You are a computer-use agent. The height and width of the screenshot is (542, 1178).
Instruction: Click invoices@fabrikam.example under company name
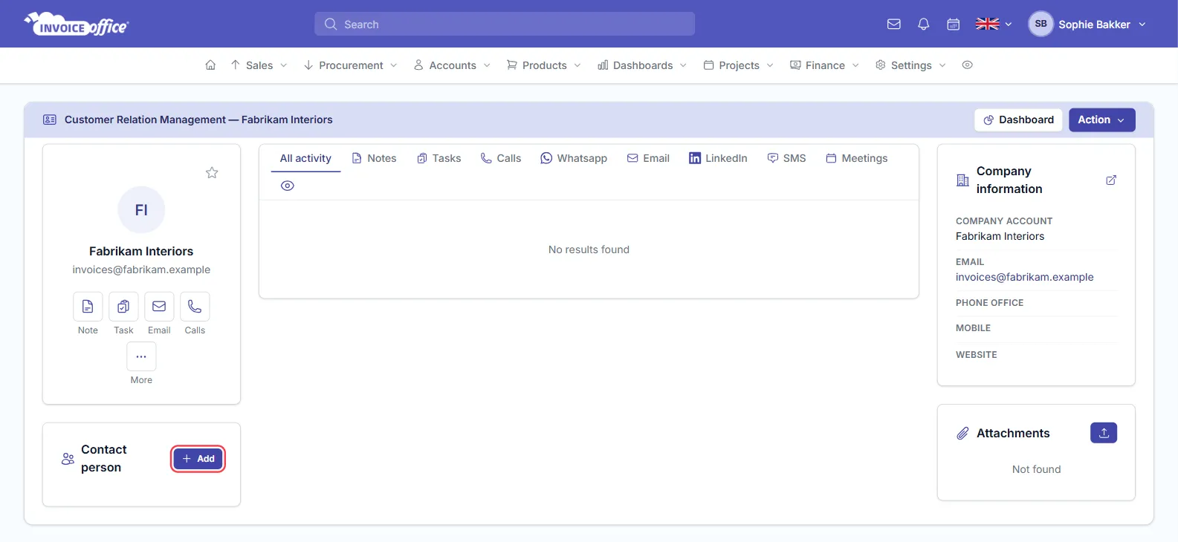pyautogui.click(x=141, y=270)
